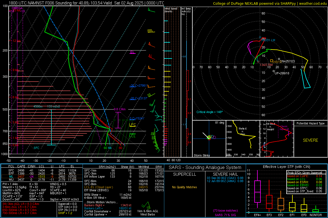Click the '180/31 LM' hodograph label
The image size is (328, 218).
point(269,40)
